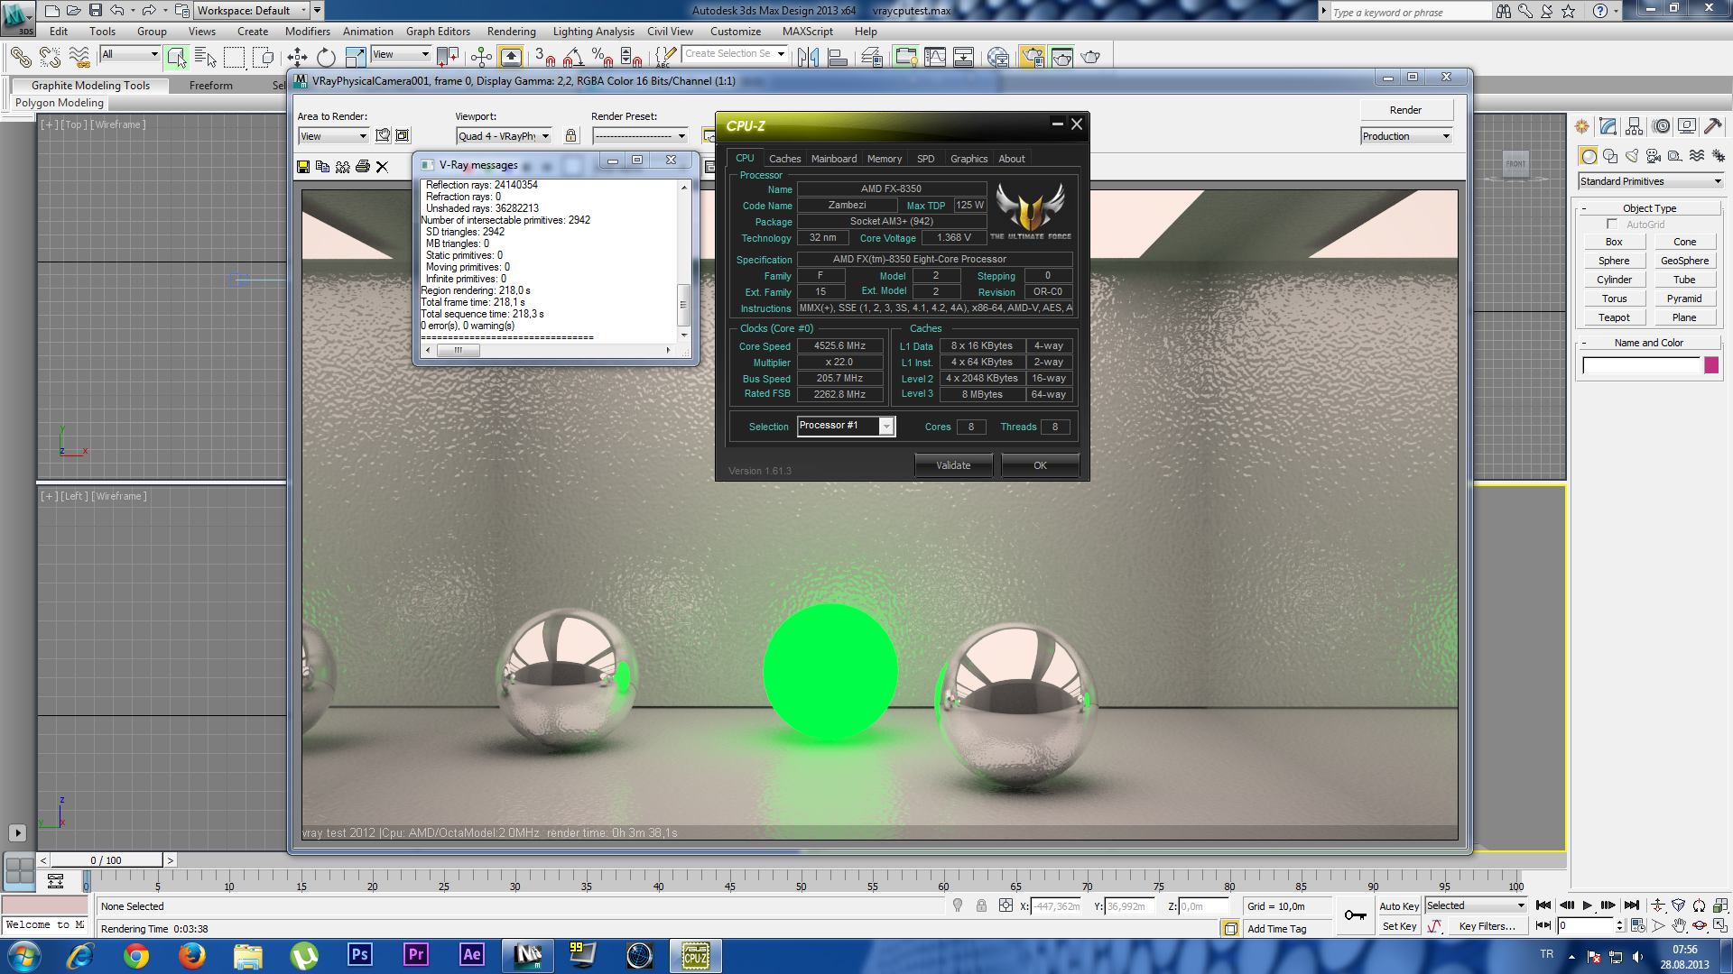Viewport: 1733px width, 974px height.
Task: Save rendered image in frame buffer
Action: click(303, 167)
